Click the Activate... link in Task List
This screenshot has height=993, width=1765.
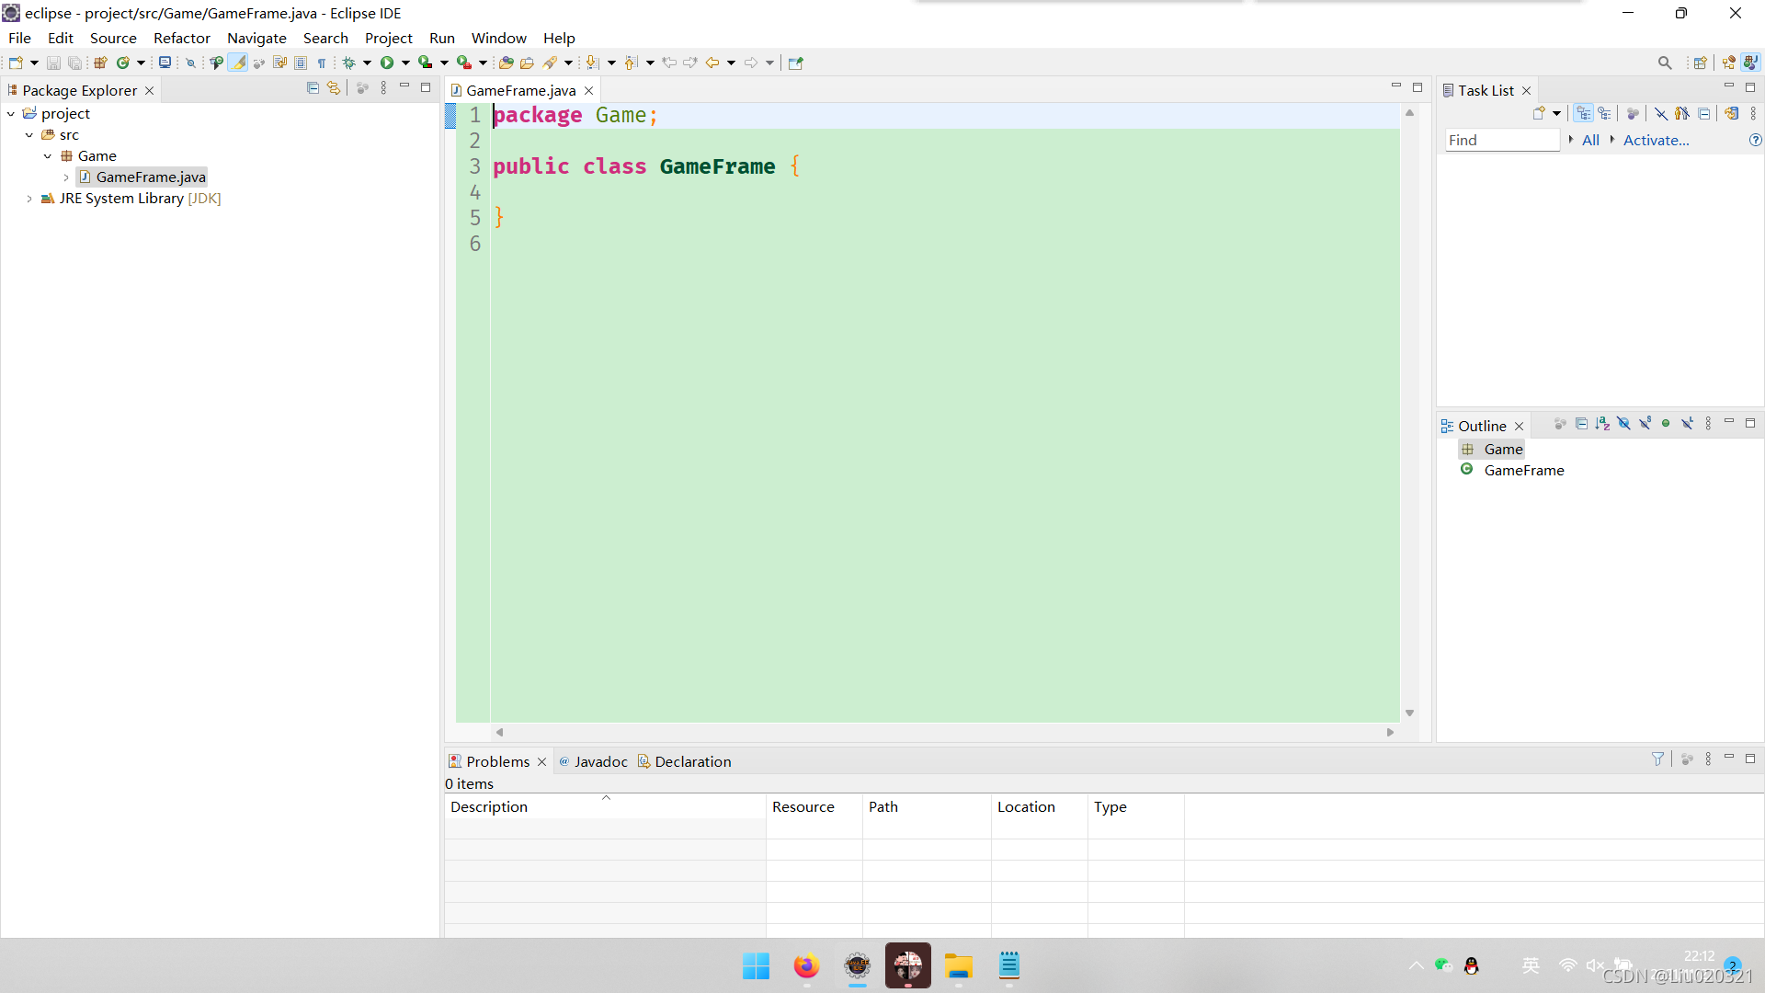[x=1656, y=140]
